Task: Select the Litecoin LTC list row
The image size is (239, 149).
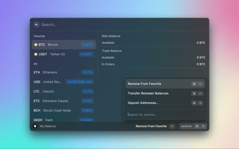Action: pos(63,91)
